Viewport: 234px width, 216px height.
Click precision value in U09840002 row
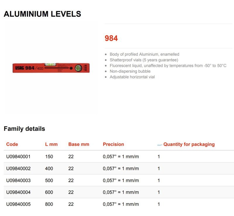click(121, 169)
